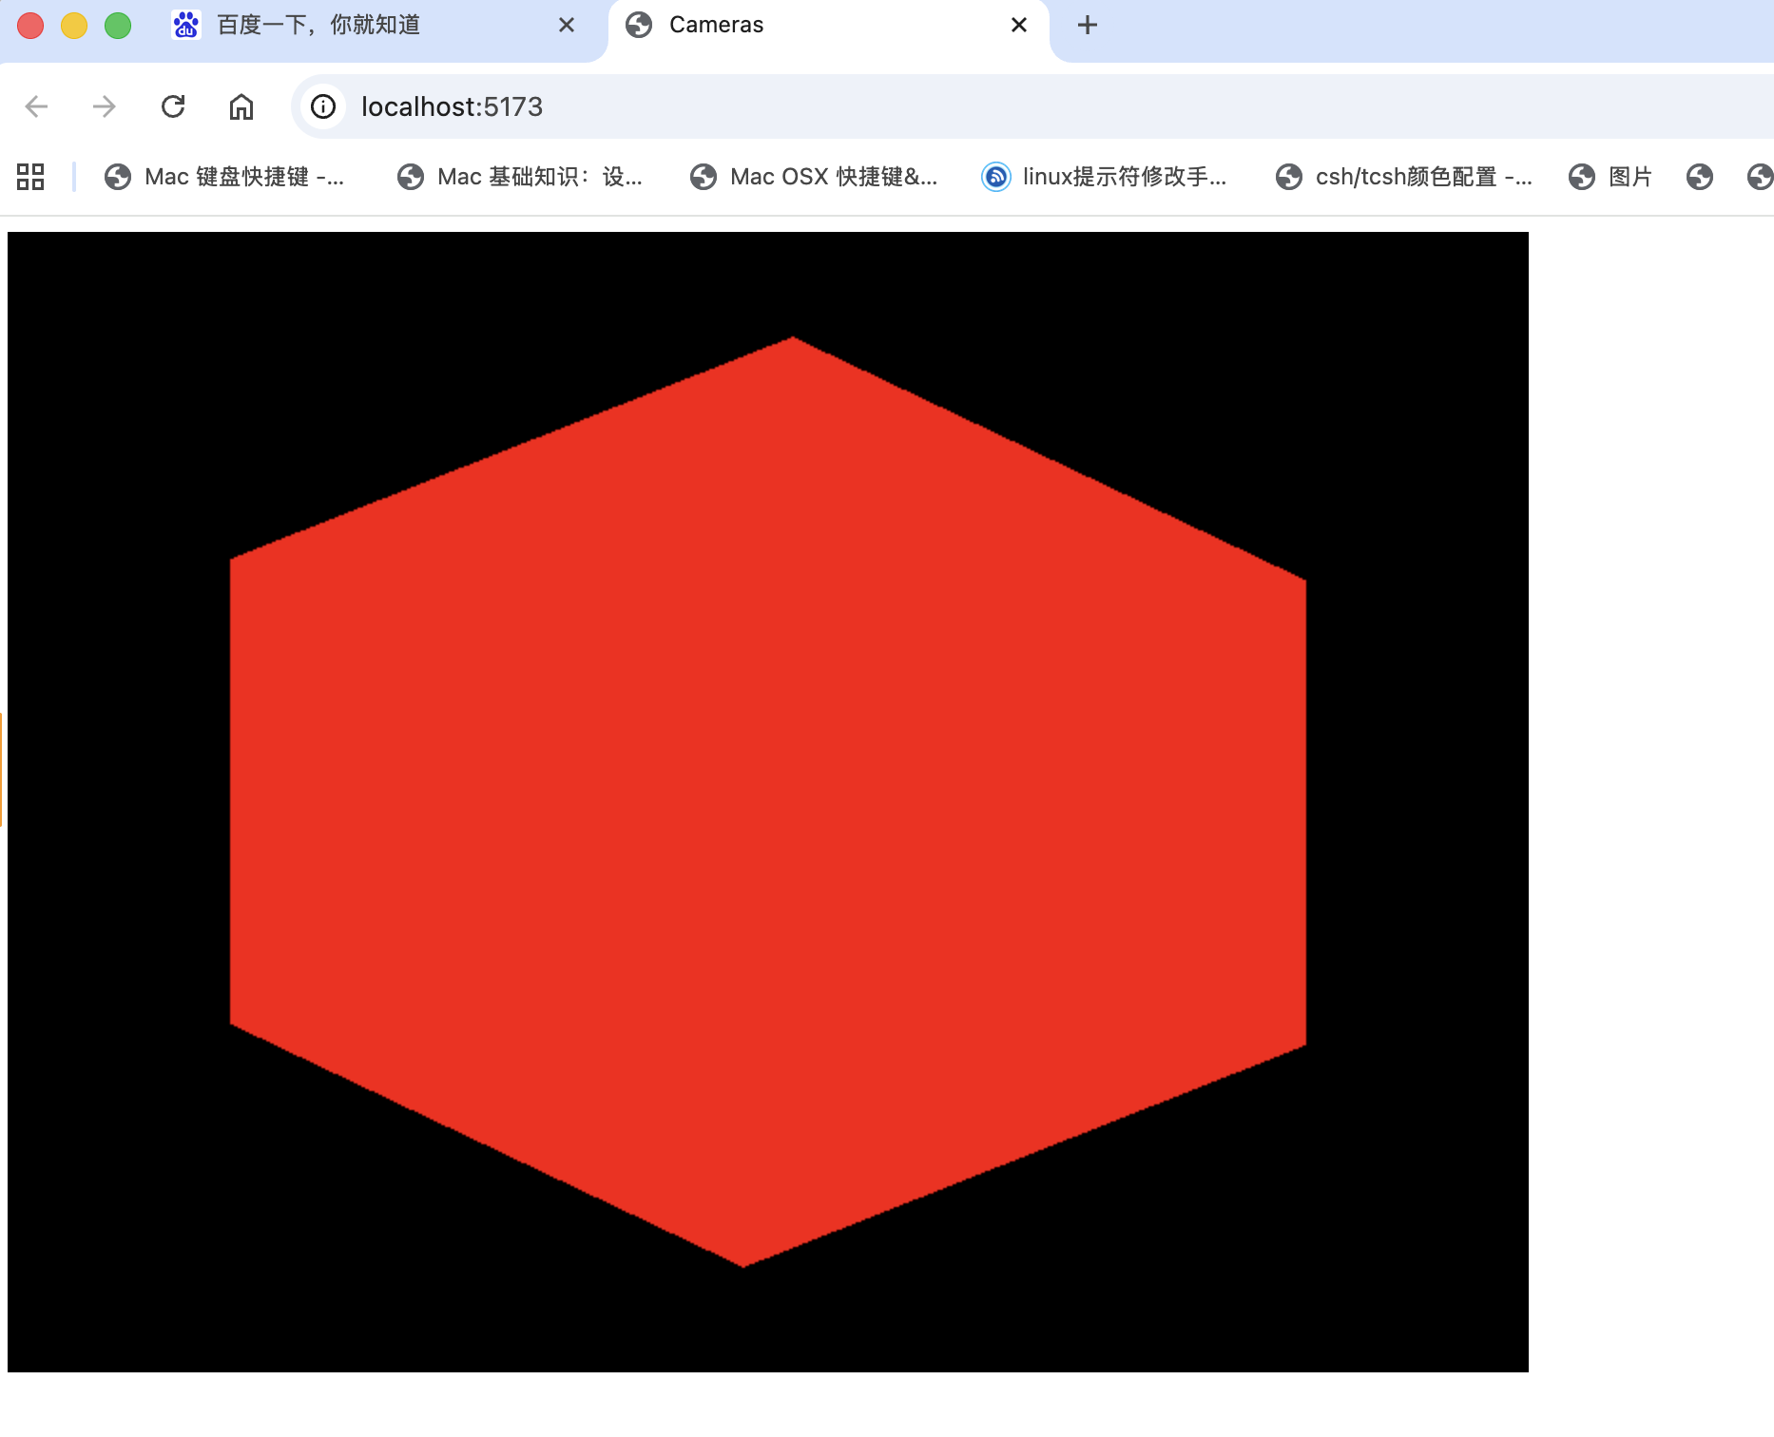The width and height of the screenshot is (1774, 1437).
Task: Open the Mac OSX 快捷键 bookmark
Action: [x=815, y=177]
